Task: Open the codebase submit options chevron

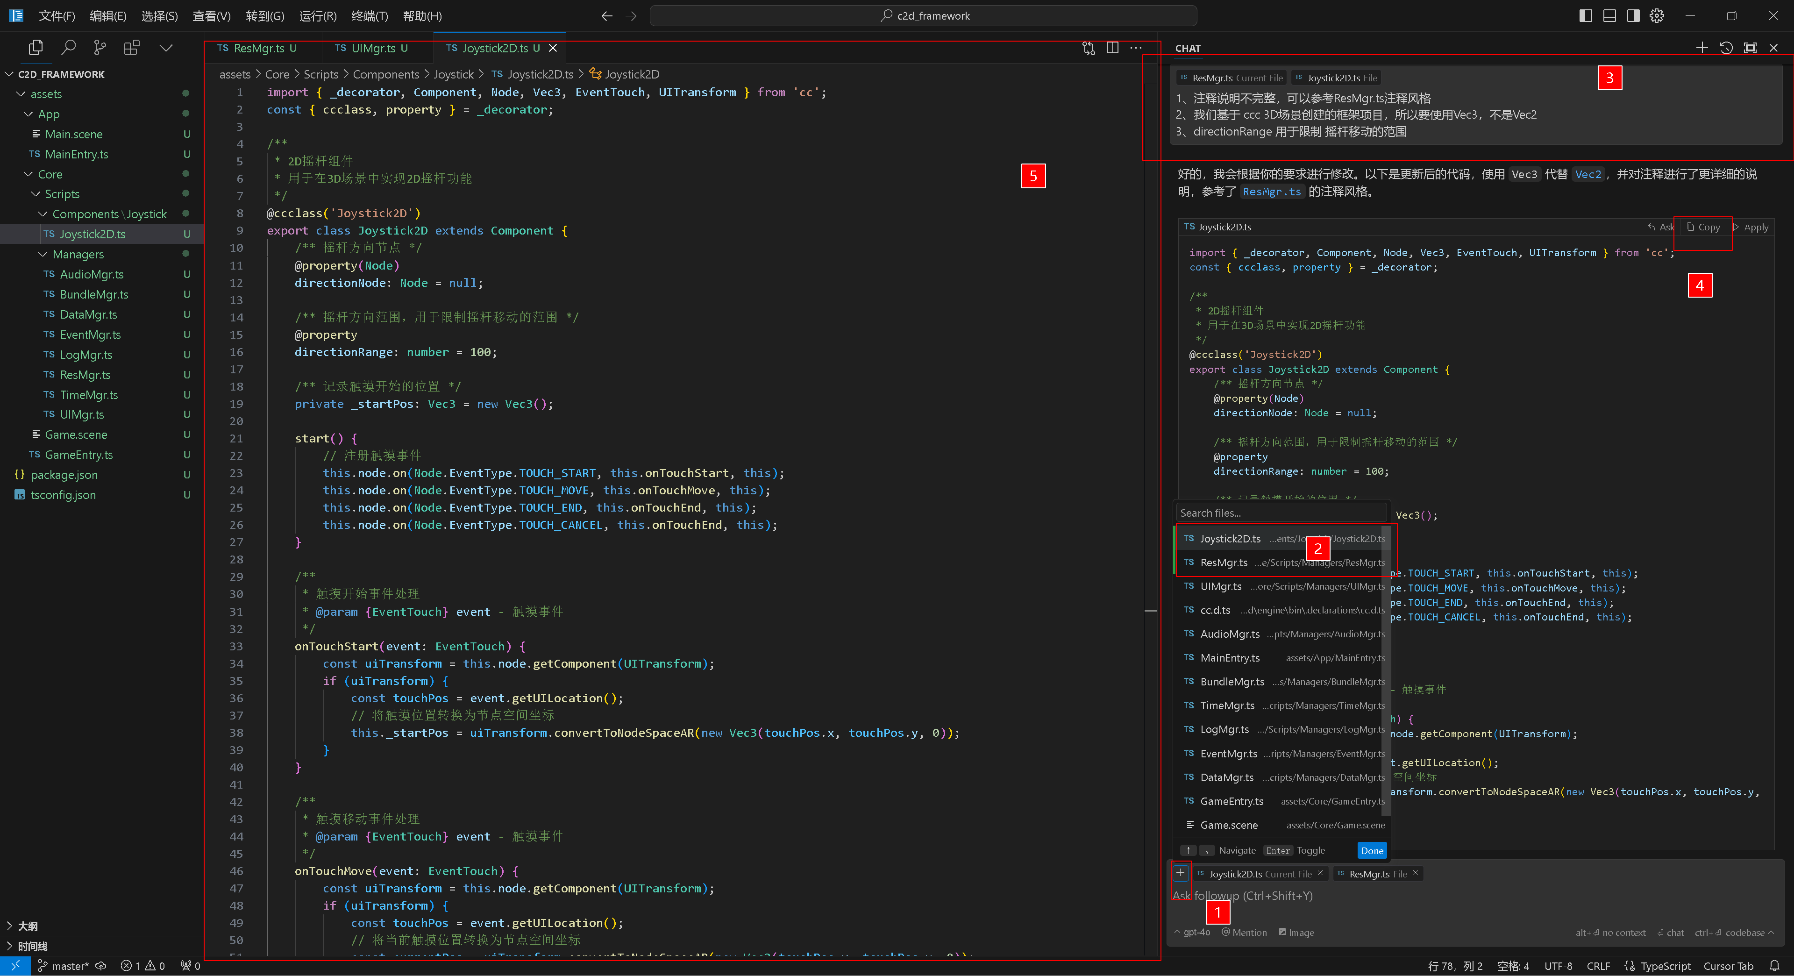Action: 1770,932
